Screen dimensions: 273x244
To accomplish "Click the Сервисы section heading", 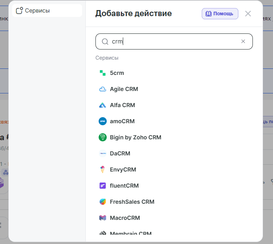I will pyautogui.click(x=107, y=58).
